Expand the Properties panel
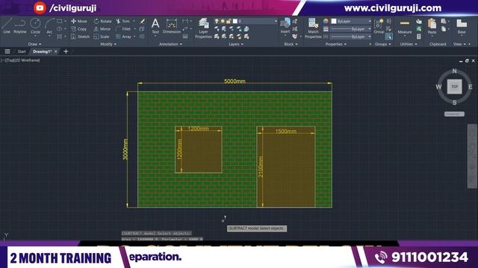The image size is (478, 268). click(335, 44)
